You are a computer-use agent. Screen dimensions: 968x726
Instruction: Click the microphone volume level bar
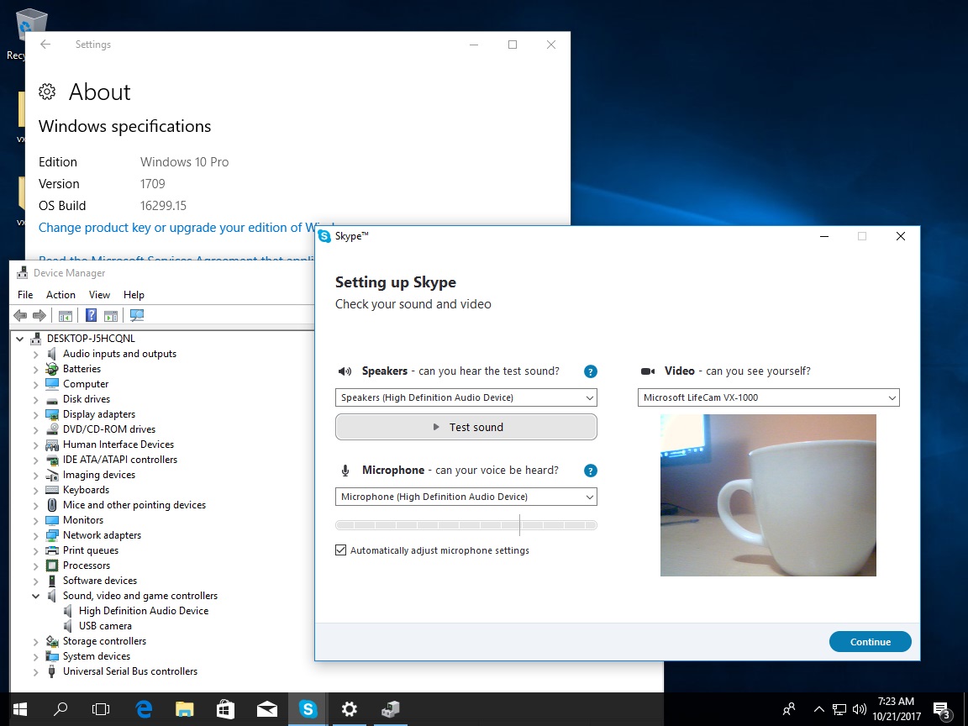pos(466,525)
